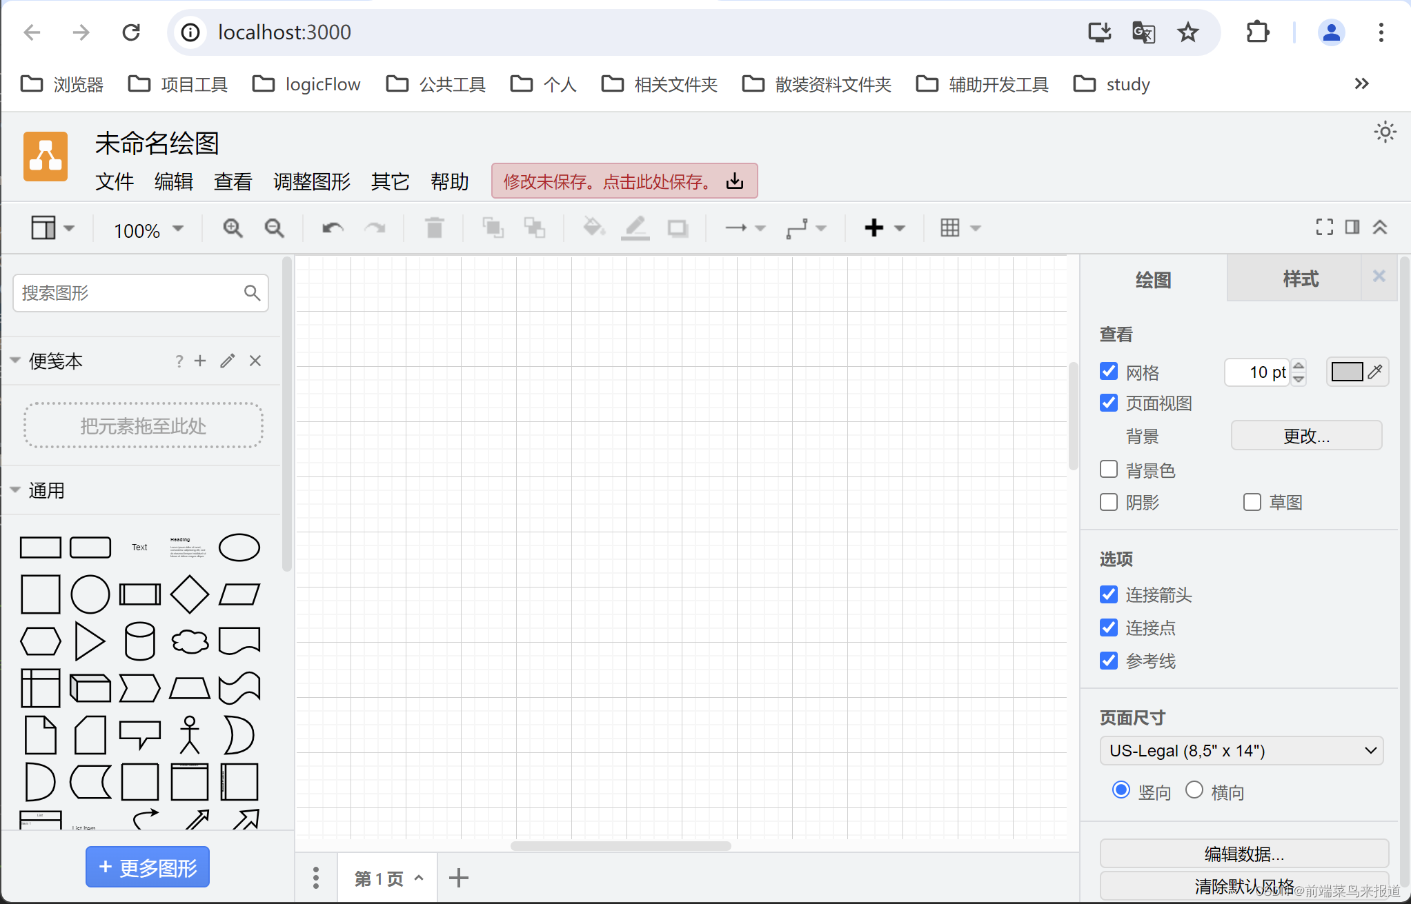Add a new page with plus icon

pyautogui.click(x=458, y=878)
